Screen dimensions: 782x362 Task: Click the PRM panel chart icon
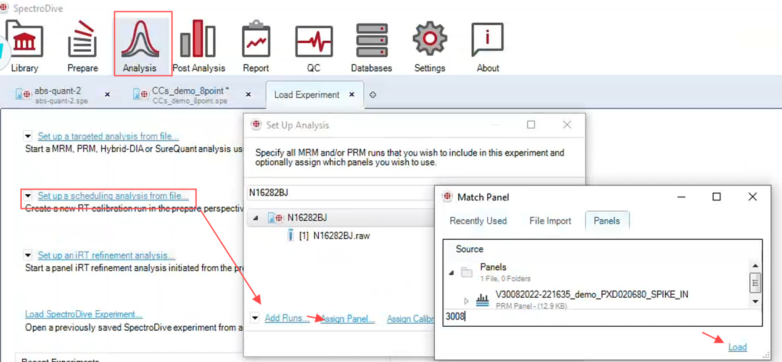482,300
